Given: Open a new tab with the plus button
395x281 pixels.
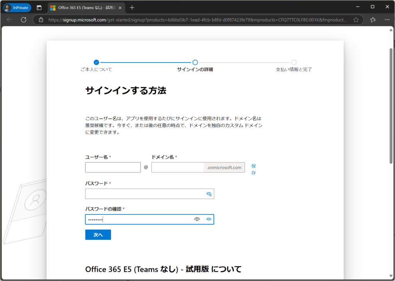Looking at the screenshot, I should [132, 8].
